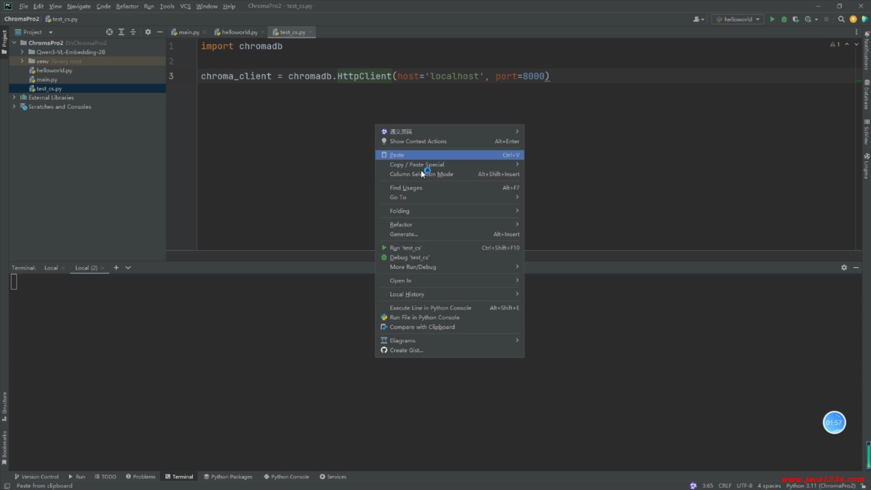Image resolution: width=871 pixels, height=490 pixels.
Task: Select Paste from the context menu
Action: [397, 155]
